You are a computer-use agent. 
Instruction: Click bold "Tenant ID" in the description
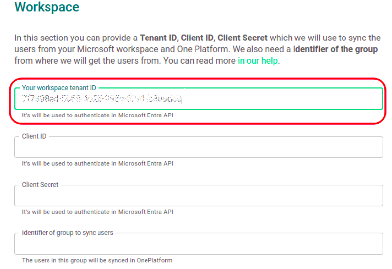tap(157, 38)
